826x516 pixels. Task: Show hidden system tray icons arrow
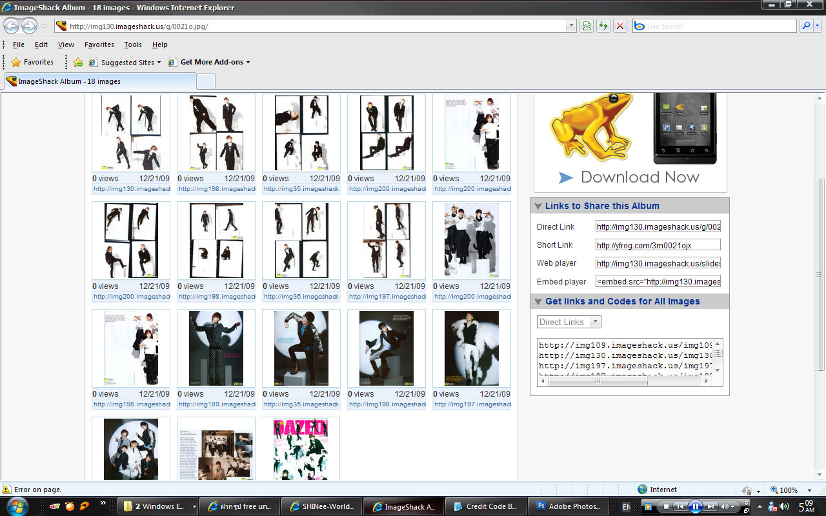point(759,506)
